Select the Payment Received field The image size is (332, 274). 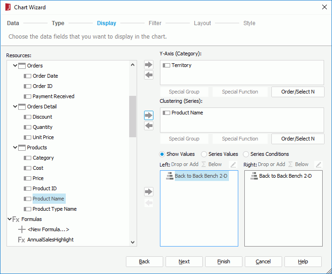pyautogui.click(x=53, y=97)
